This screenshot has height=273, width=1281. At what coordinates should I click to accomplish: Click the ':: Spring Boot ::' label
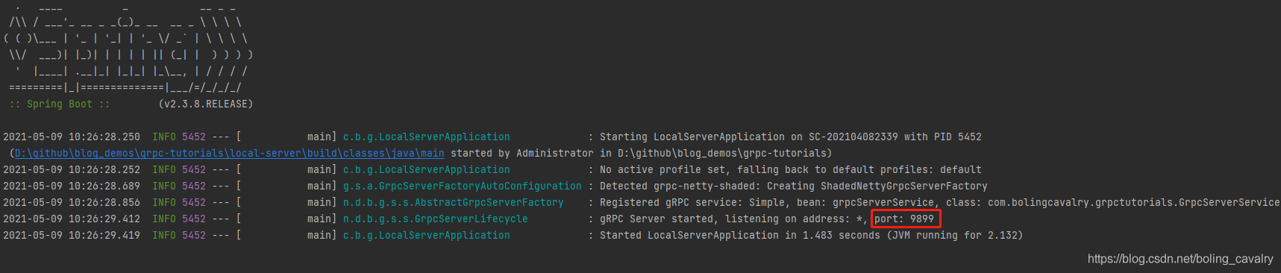click(x=60, y=104)
